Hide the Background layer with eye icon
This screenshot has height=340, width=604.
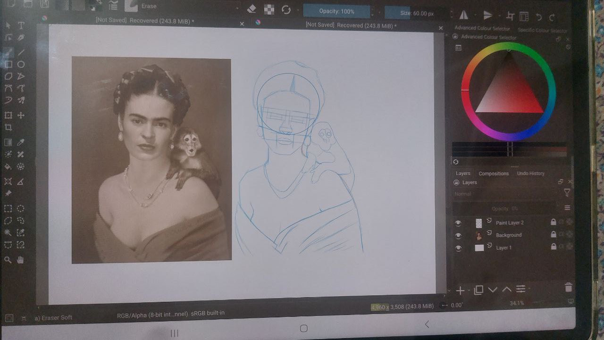coord(458,235)
